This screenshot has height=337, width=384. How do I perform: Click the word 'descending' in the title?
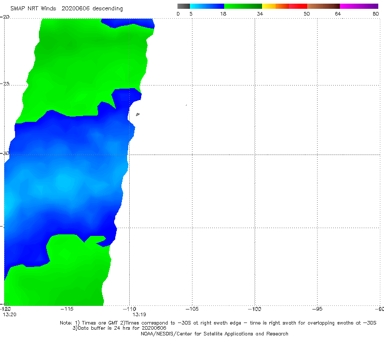[x=107, y=9]
